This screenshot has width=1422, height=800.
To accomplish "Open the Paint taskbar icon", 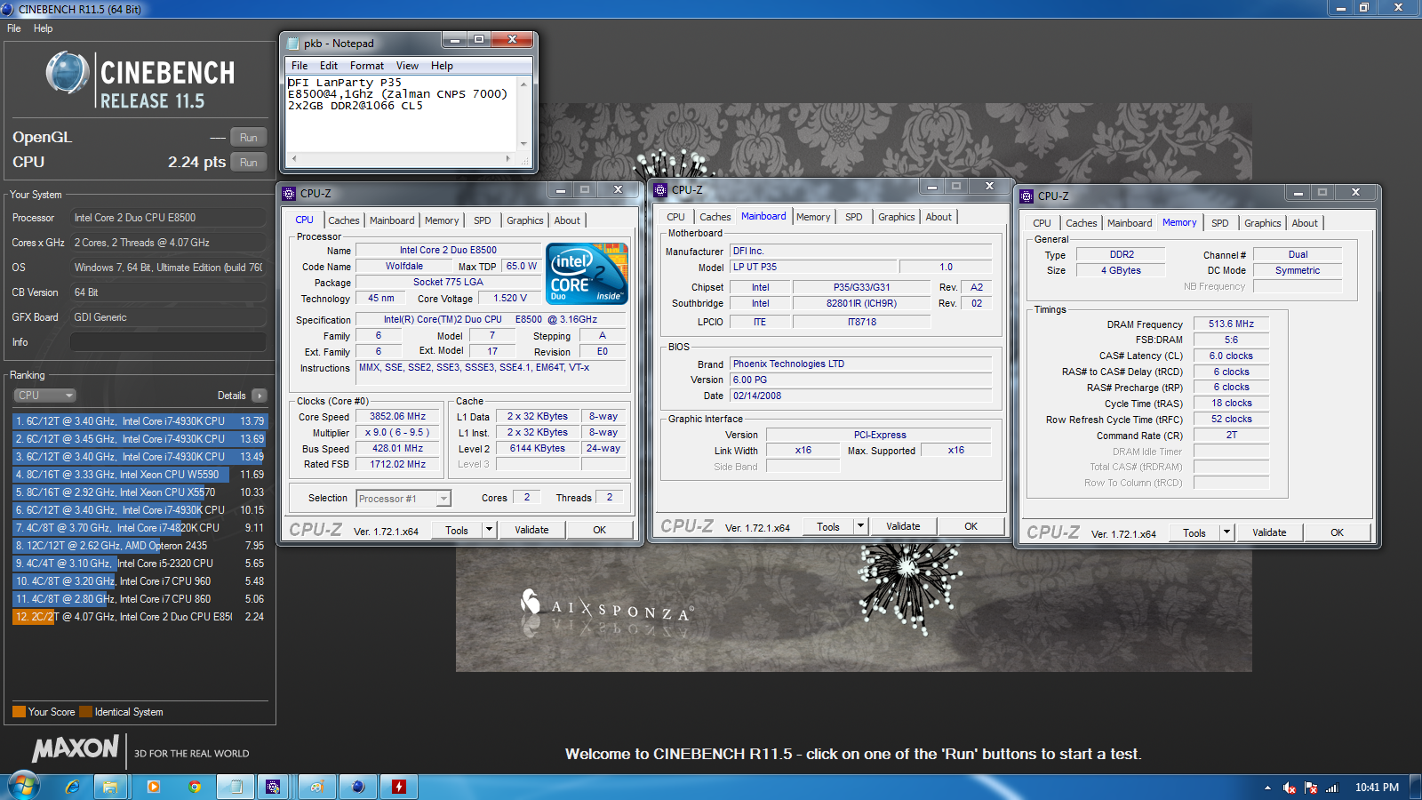I will 316,787.
